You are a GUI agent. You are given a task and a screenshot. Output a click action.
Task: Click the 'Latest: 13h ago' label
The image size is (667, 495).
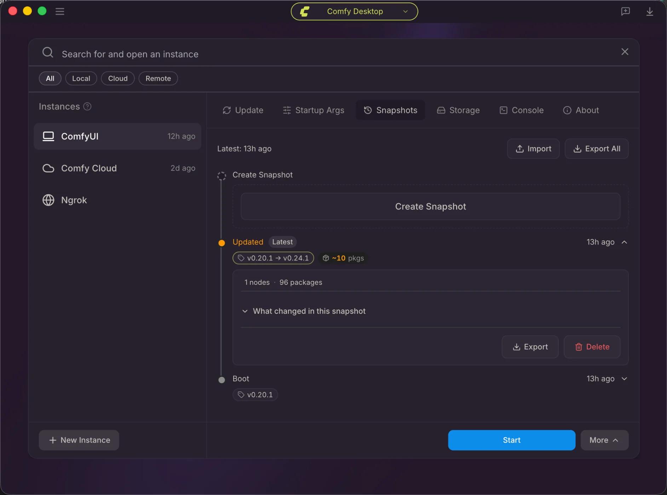pos(244,149)
